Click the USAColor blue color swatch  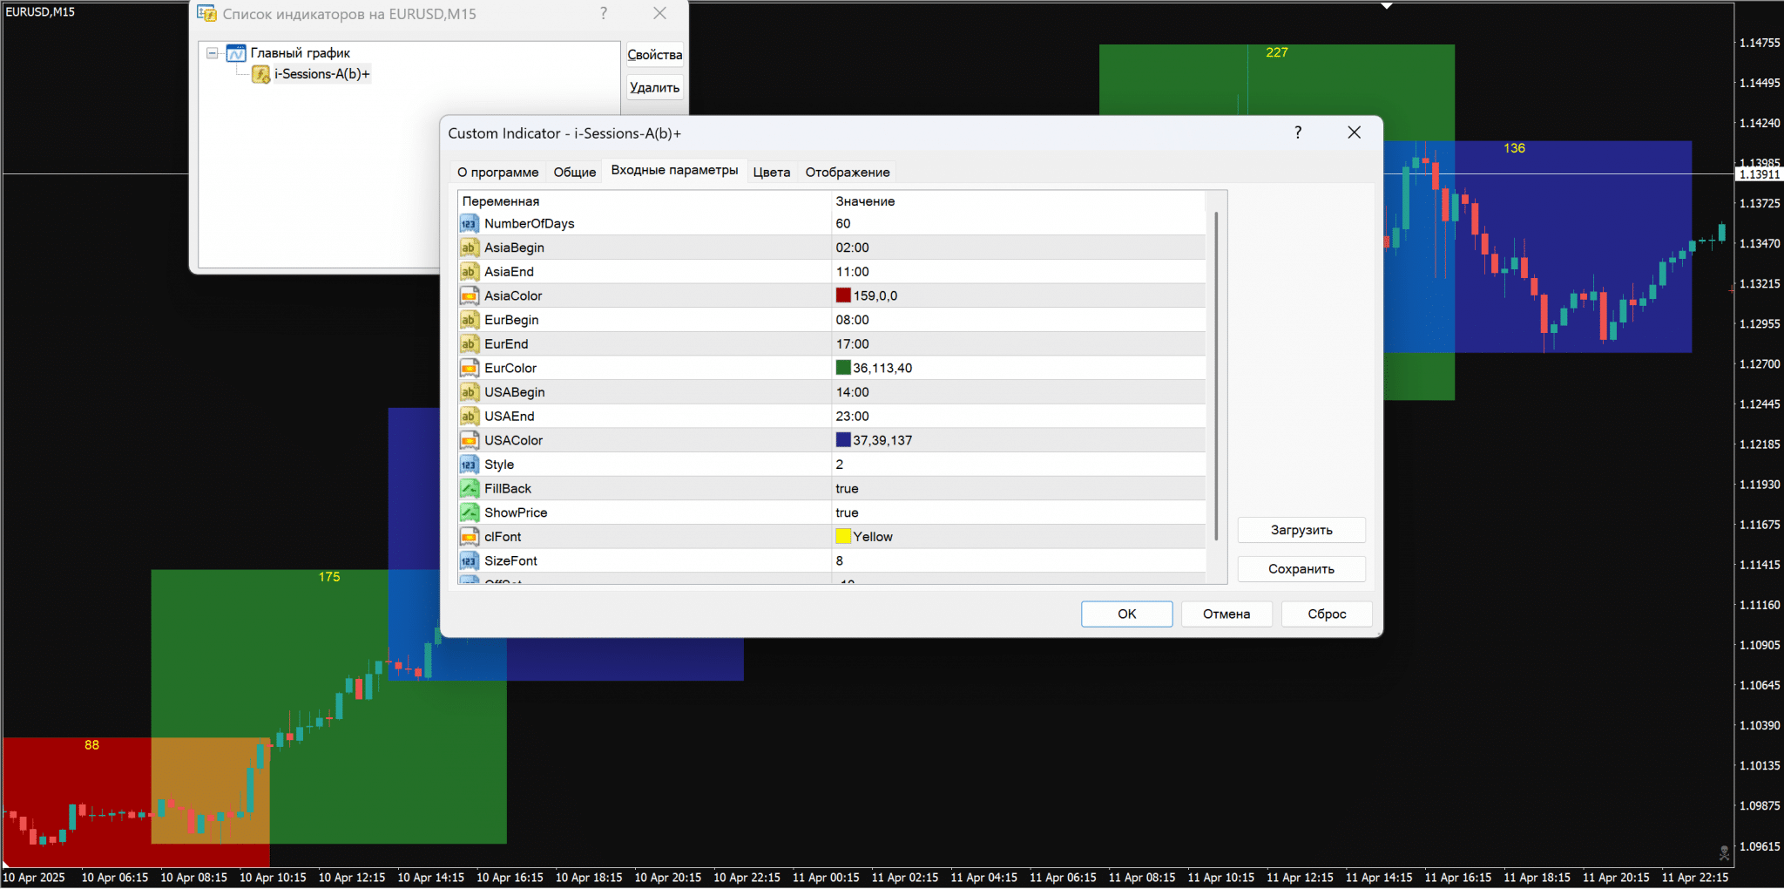coord(843,440)
